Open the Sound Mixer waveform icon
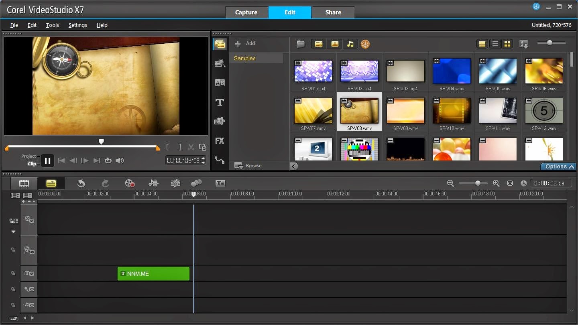This screenshot has height=325, width=578. [153, 183]
